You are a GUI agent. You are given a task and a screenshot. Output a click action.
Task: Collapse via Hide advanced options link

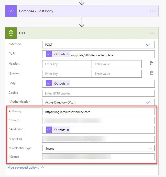23,168
